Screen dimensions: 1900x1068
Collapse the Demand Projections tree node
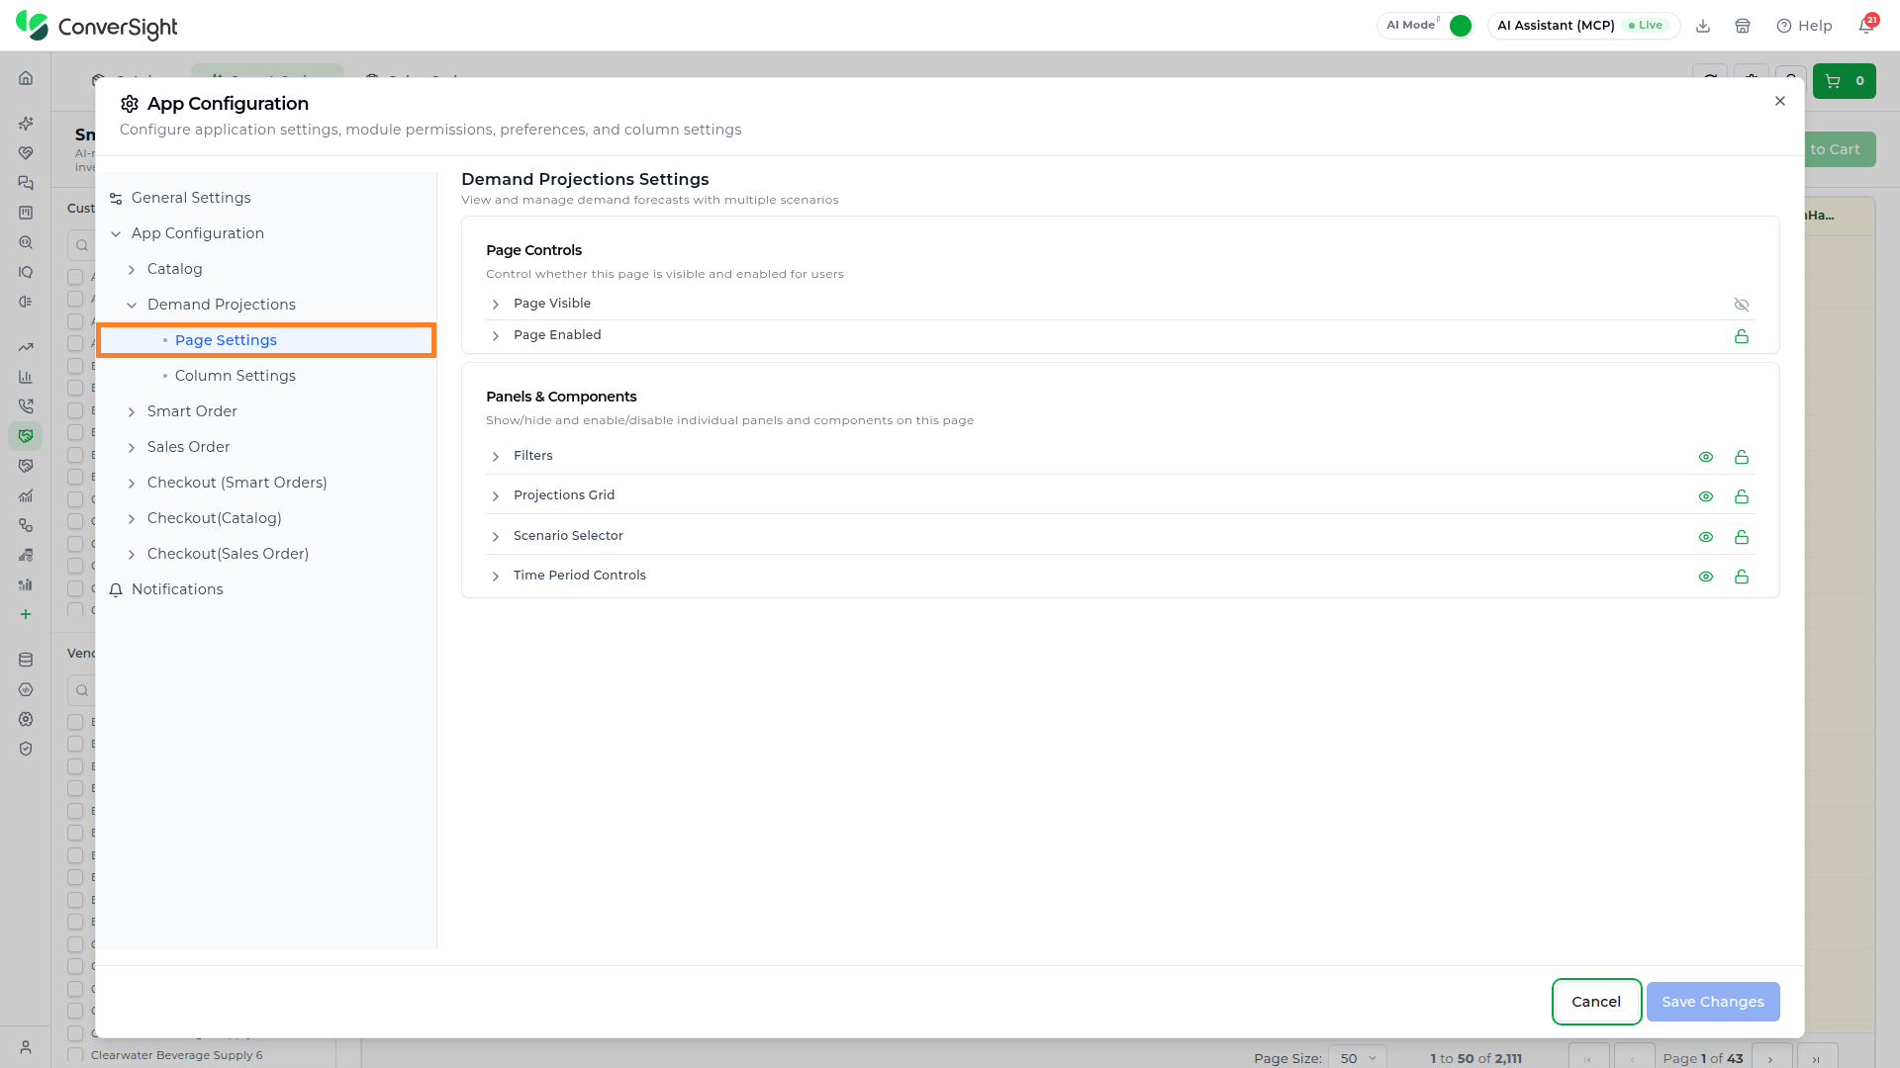point(132,306)
